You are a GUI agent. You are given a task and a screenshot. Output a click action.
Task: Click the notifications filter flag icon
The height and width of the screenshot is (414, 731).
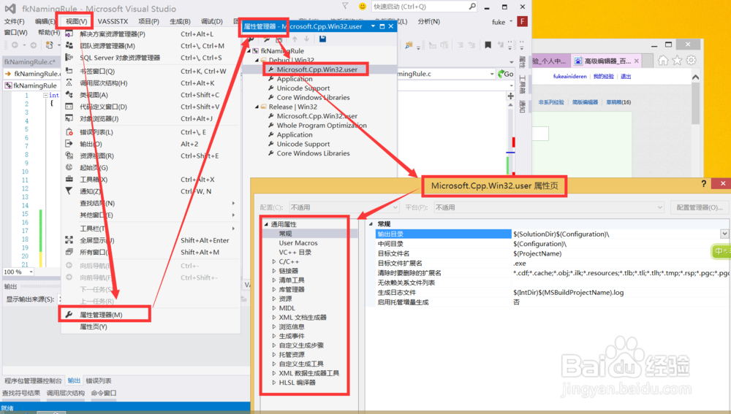[345, 6]
